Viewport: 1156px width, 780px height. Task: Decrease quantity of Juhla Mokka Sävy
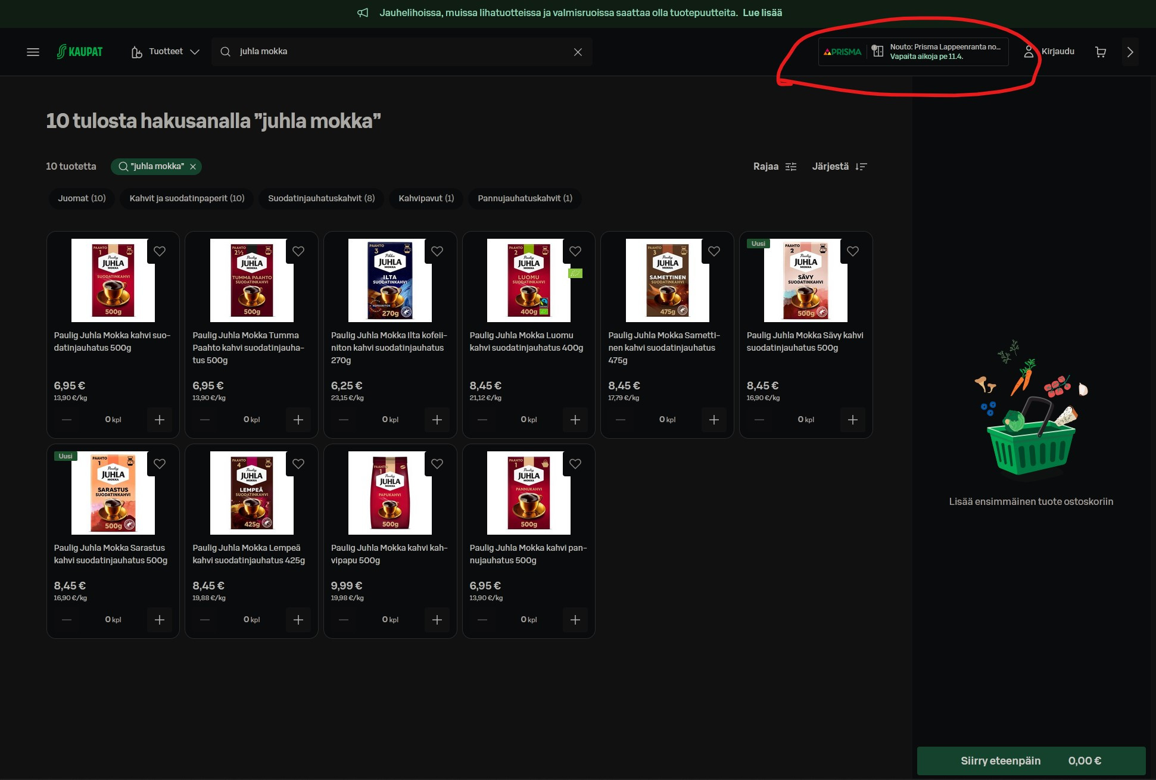pyautogui.click(x=759, y=420)
